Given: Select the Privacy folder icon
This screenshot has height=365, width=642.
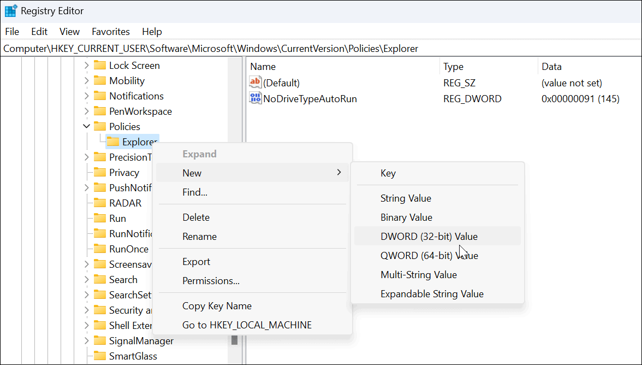Looking at the screenshot, I should click(x=100, y=172).
